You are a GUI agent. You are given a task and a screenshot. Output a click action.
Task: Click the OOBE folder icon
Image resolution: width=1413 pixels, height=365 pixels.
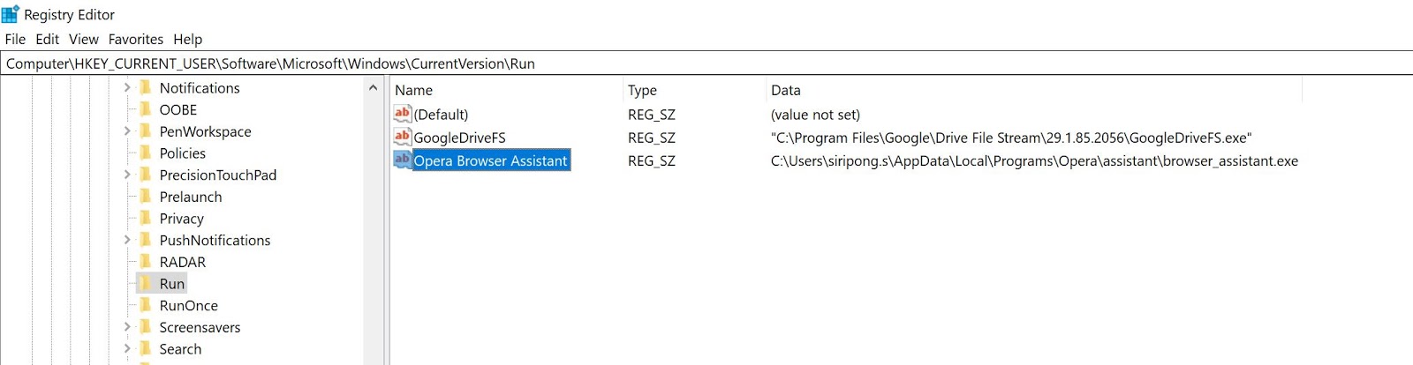tap(146, 109)
